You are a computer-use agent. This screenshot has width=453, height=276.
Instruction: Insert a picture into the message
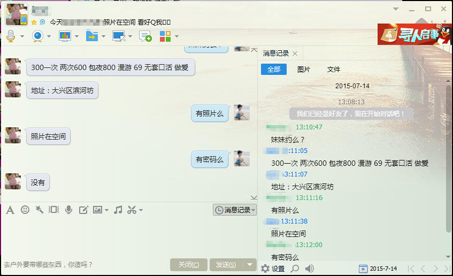click(98, 210)
